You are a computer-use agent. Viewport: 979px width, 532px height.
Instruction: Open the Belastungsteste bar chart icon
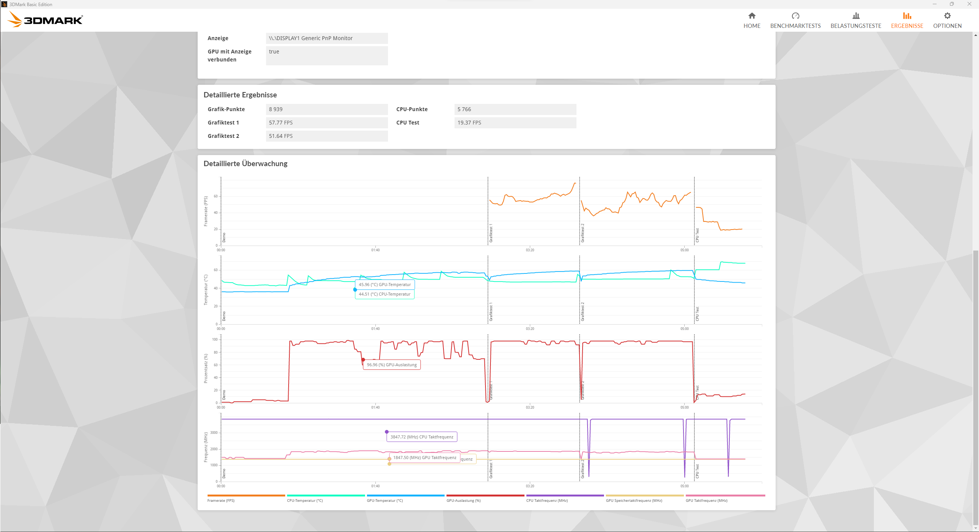856,16
